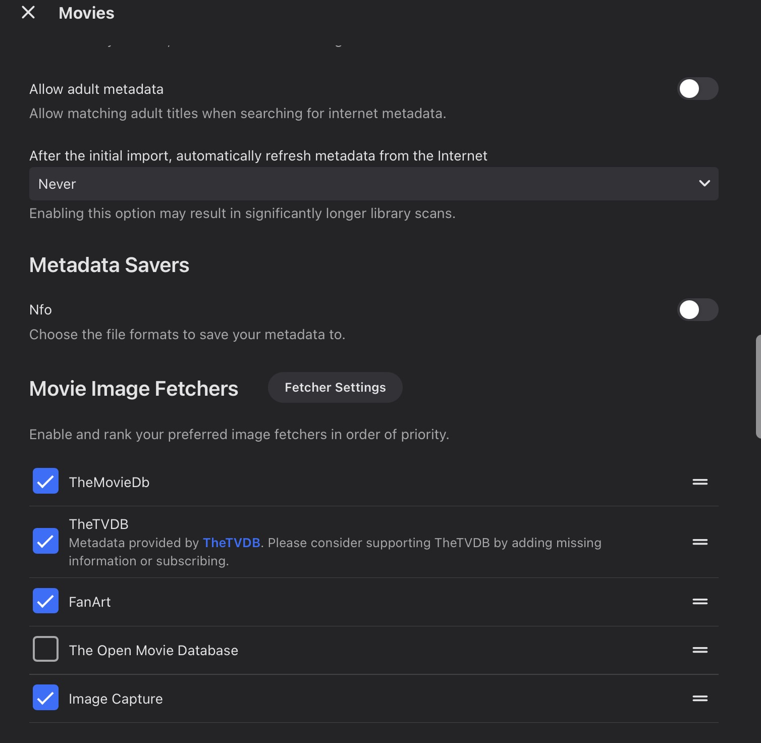Screen dimensions: 761x743
Task: Grab the drag handle for TheMovieDb
Action: click(x=699, y=482)
